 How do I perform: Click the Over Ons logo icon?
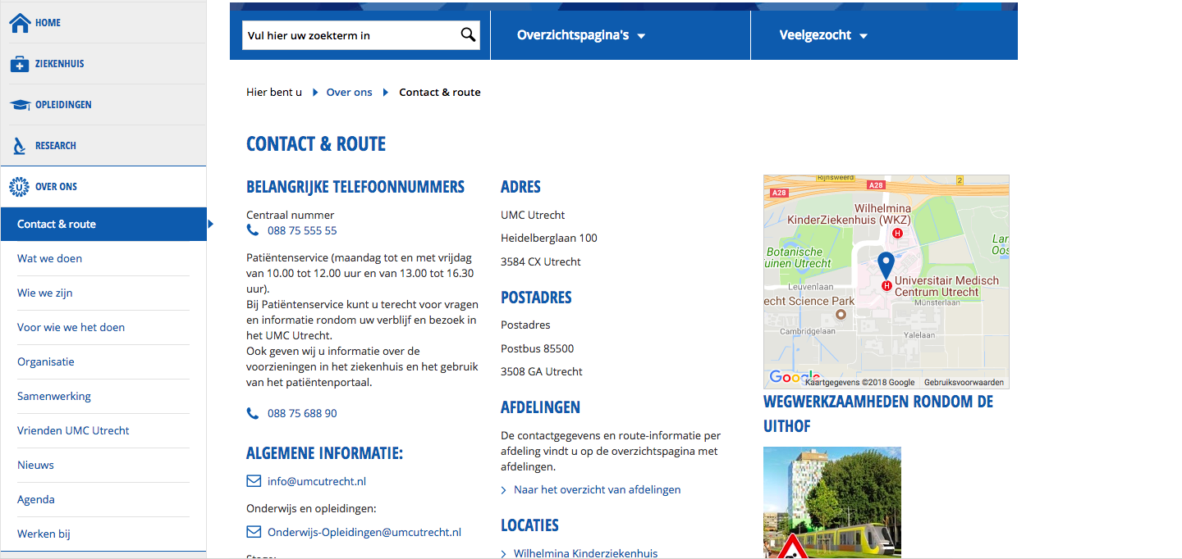[x=20, y=187]
